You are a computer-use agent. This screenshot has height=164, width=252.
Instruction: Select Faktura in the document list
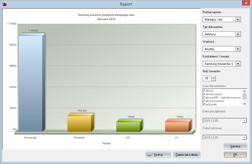(x=208, y=91)
